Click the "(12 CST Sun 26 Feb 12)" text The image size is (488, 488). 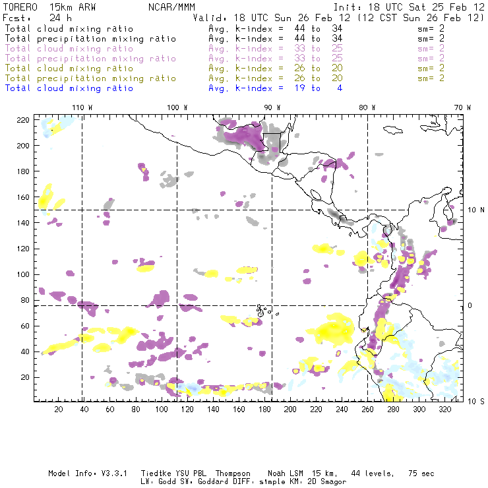point(421,18)
